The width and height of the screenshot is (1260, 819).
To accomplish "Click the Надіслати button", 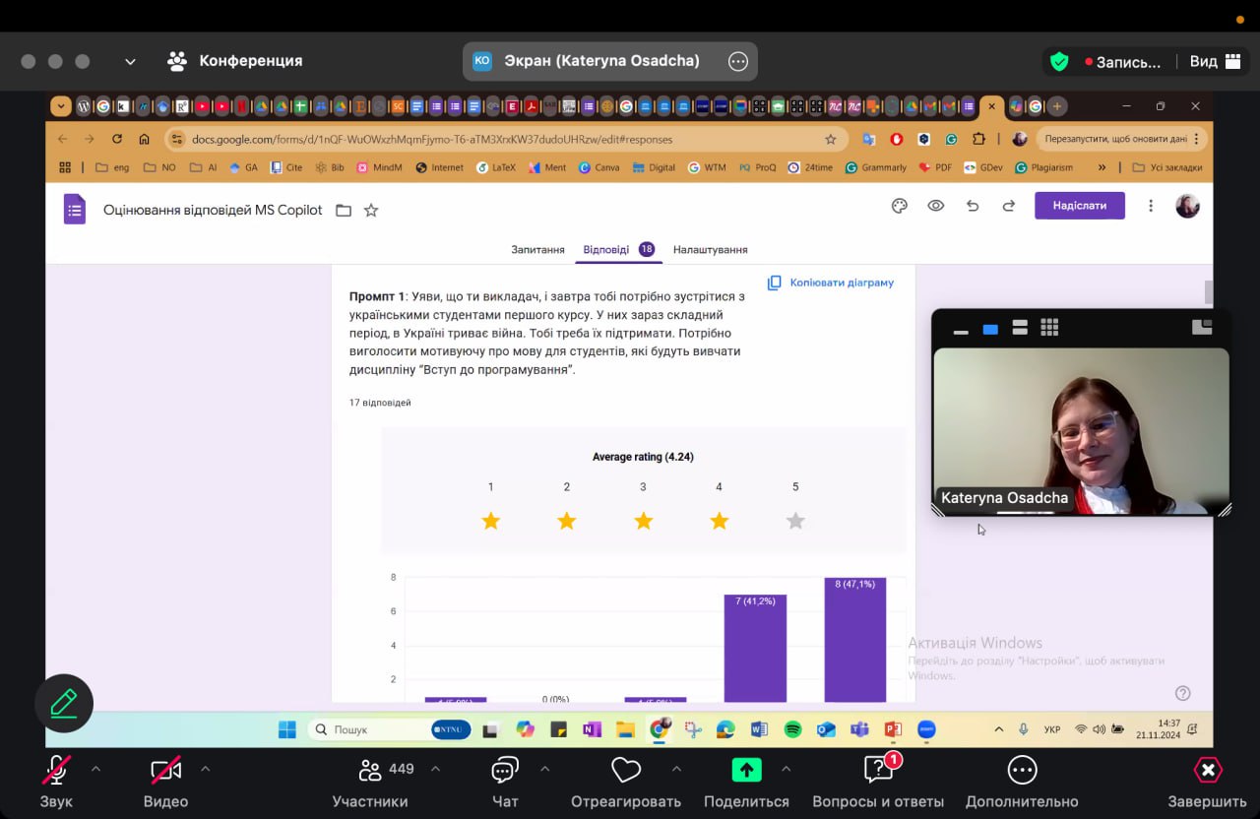I will (1079, 206).
